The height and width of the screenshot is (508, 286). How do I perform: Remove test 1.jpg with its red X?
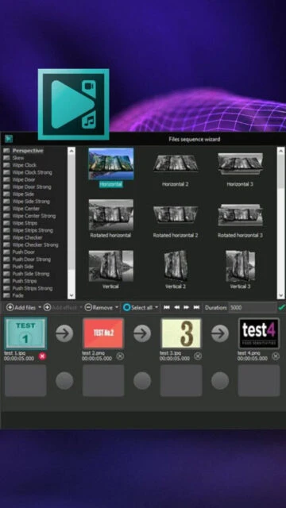(x=42, y=356)
